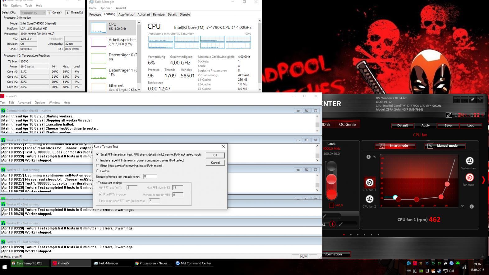Select CPU graph in Task-Manager sidebar
This screenshot has width=489, height=275.
pos(113,28)
